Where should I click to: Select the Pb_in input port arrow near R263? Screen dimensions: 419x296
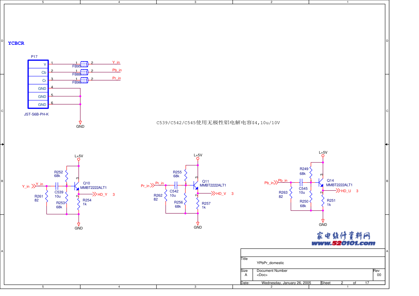point(276,183)
